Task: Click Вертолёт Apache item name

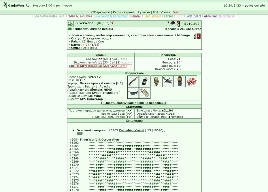Action: coord(98,87)
